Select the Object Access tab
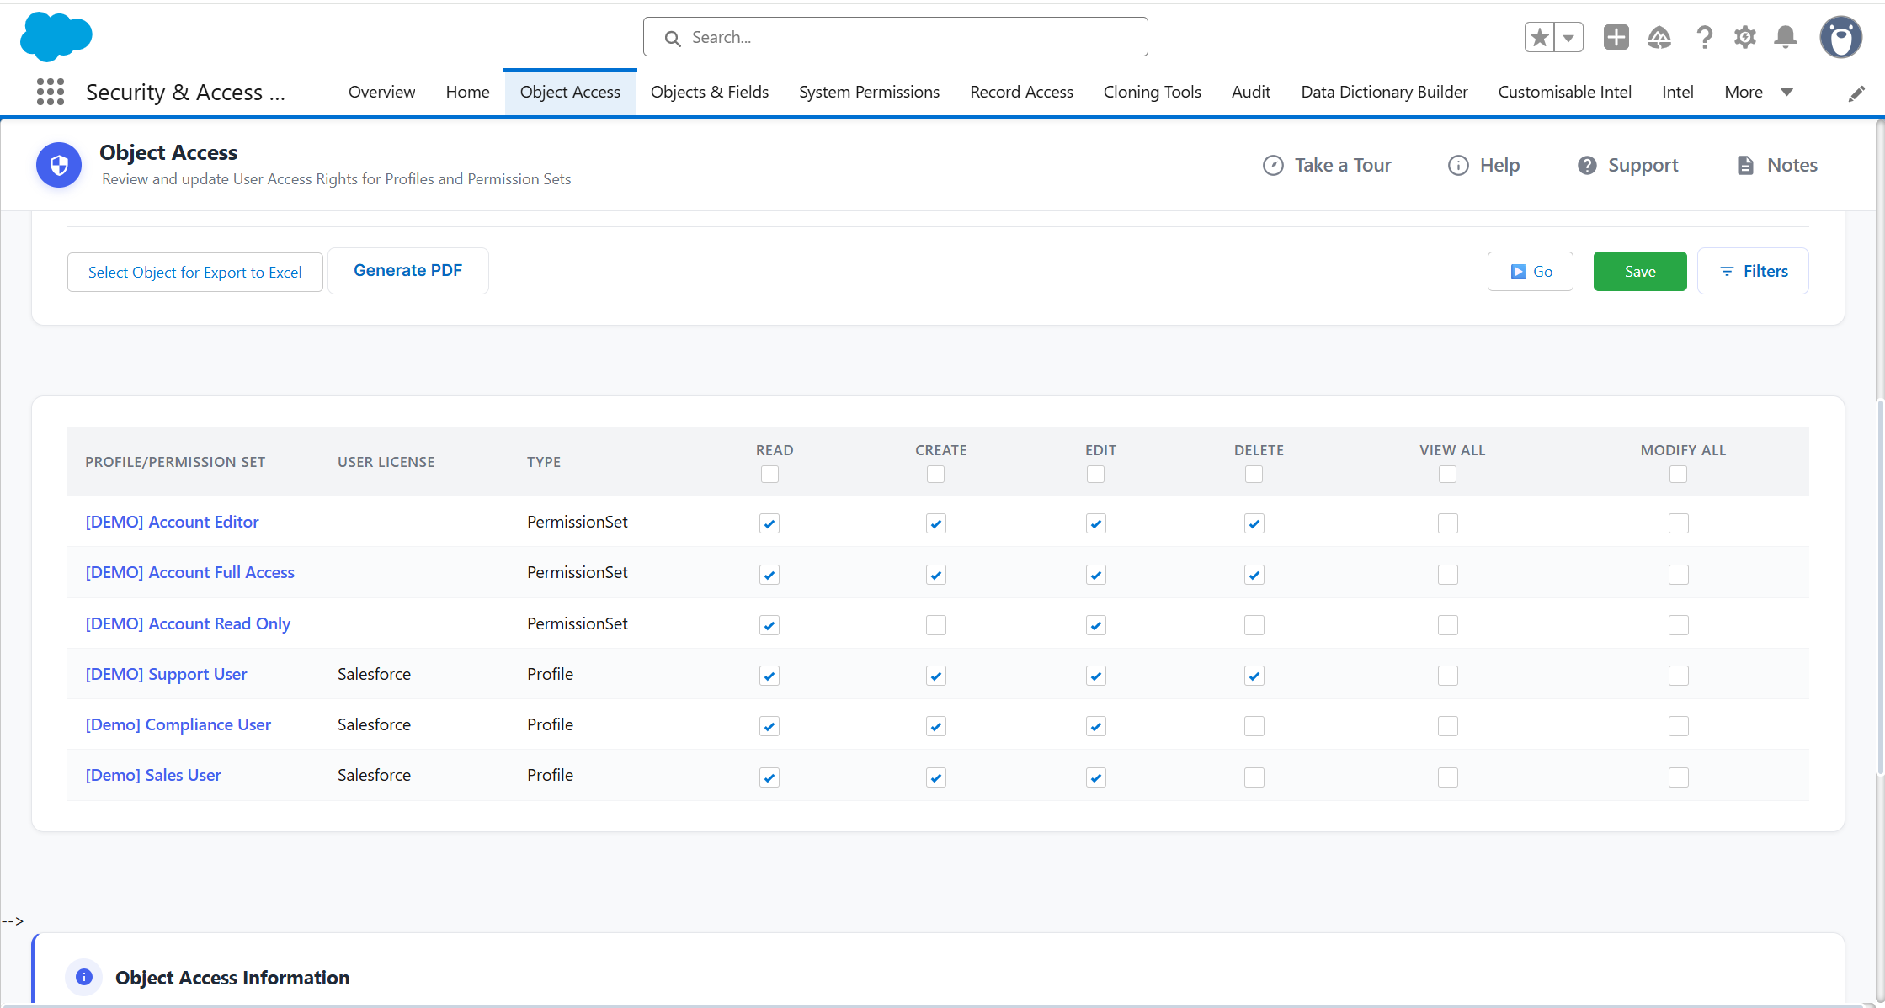The height and width of the screenshot is (1008, 1885). tap(570, 92)
